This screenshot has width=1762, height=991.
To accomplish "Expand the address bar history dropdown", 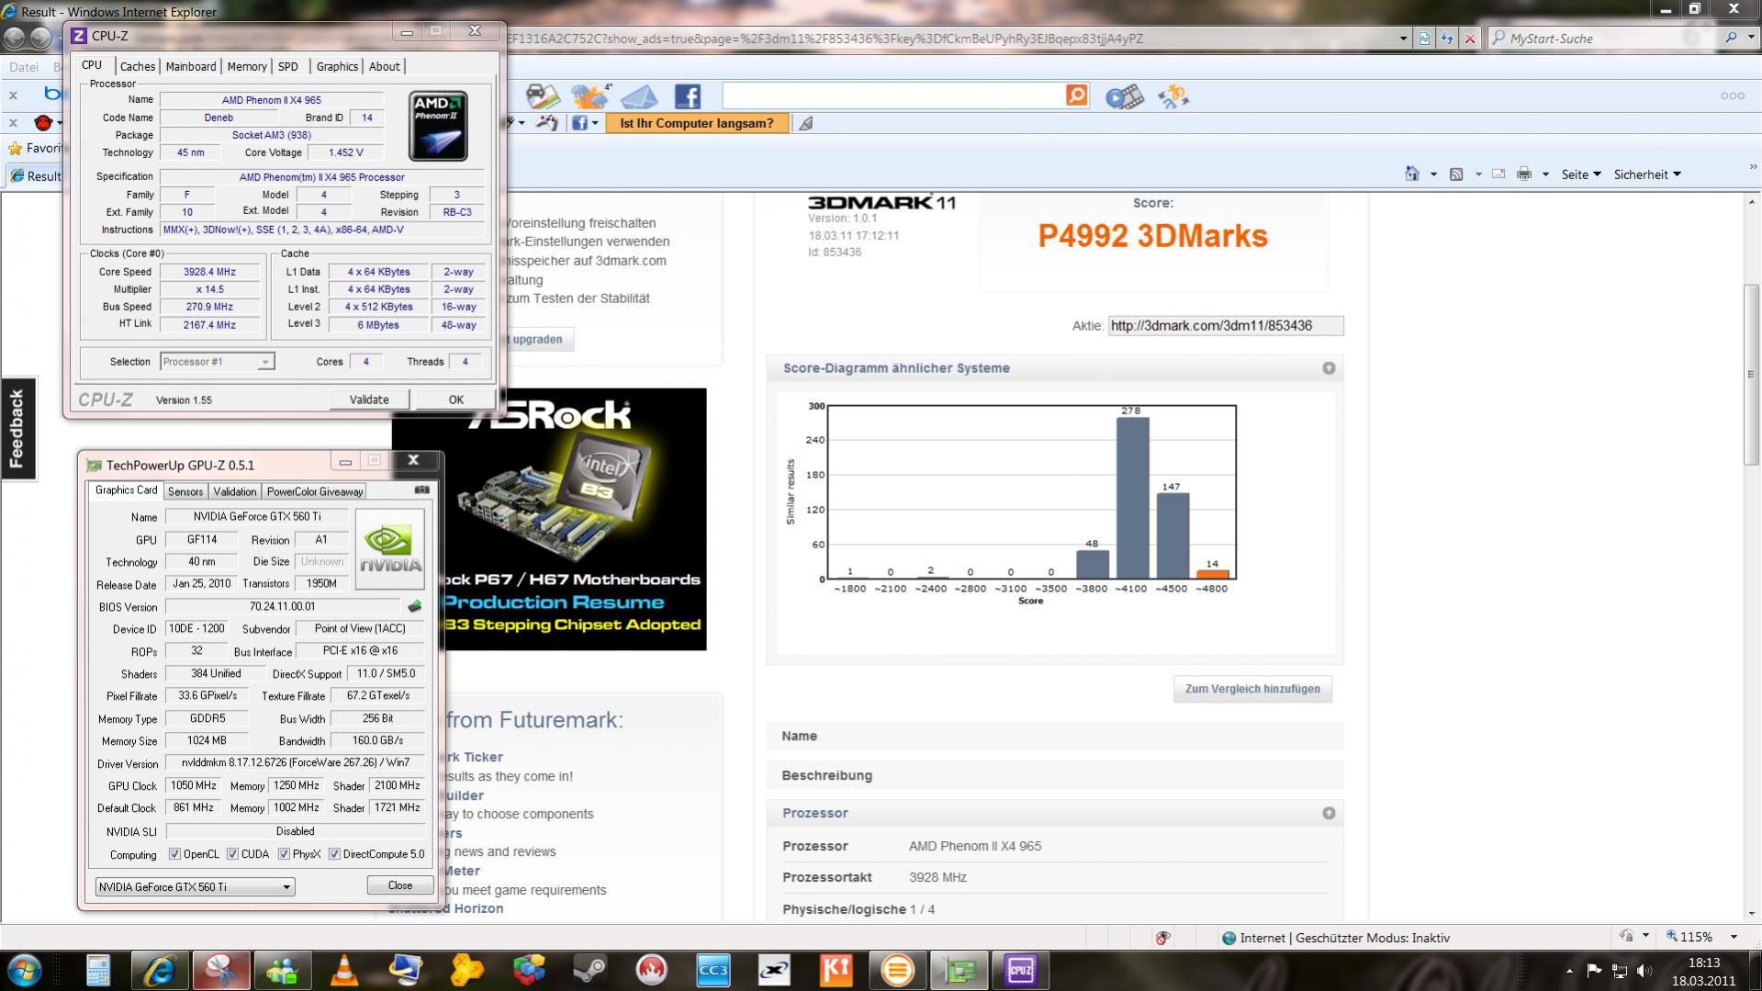I will 1403,39.
